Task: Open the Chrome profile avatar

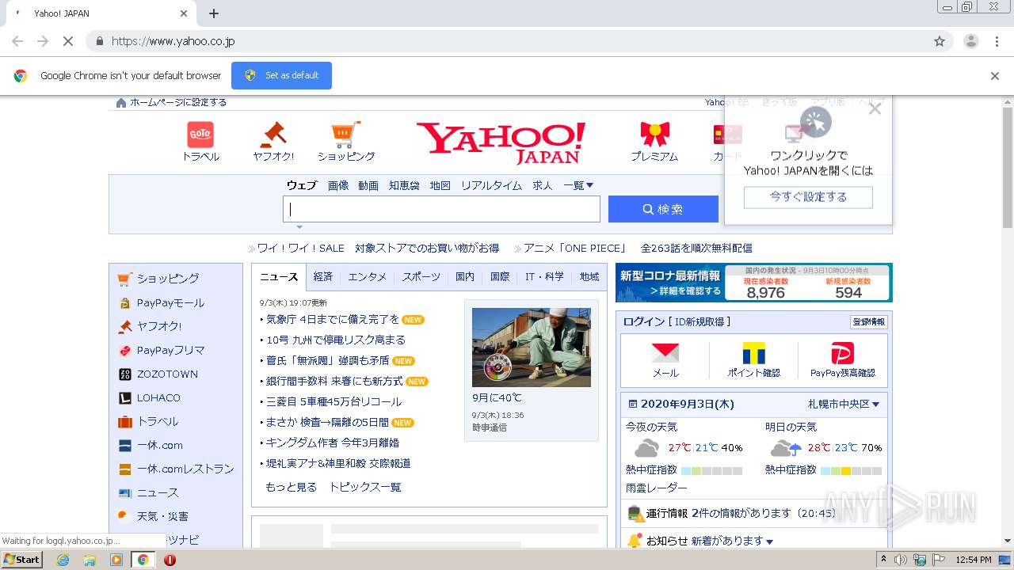Action: 971,41
